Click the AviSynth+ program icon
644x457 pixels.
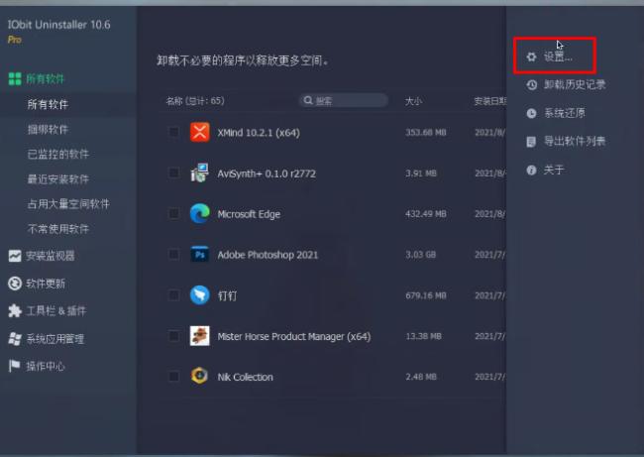(200, 172)
